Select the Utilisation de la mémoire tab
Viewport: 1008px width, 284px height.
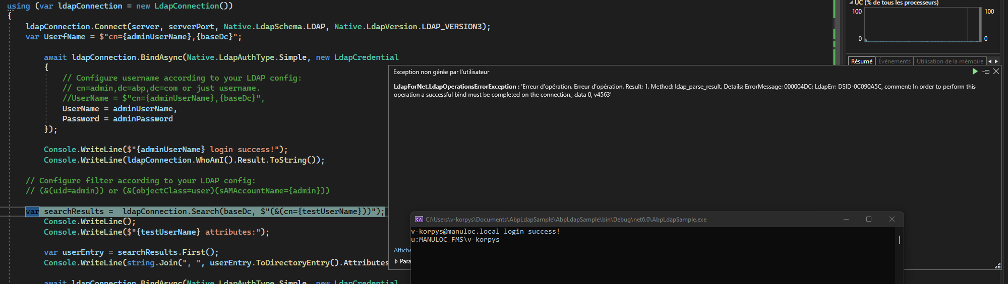[x=950, y=61]
